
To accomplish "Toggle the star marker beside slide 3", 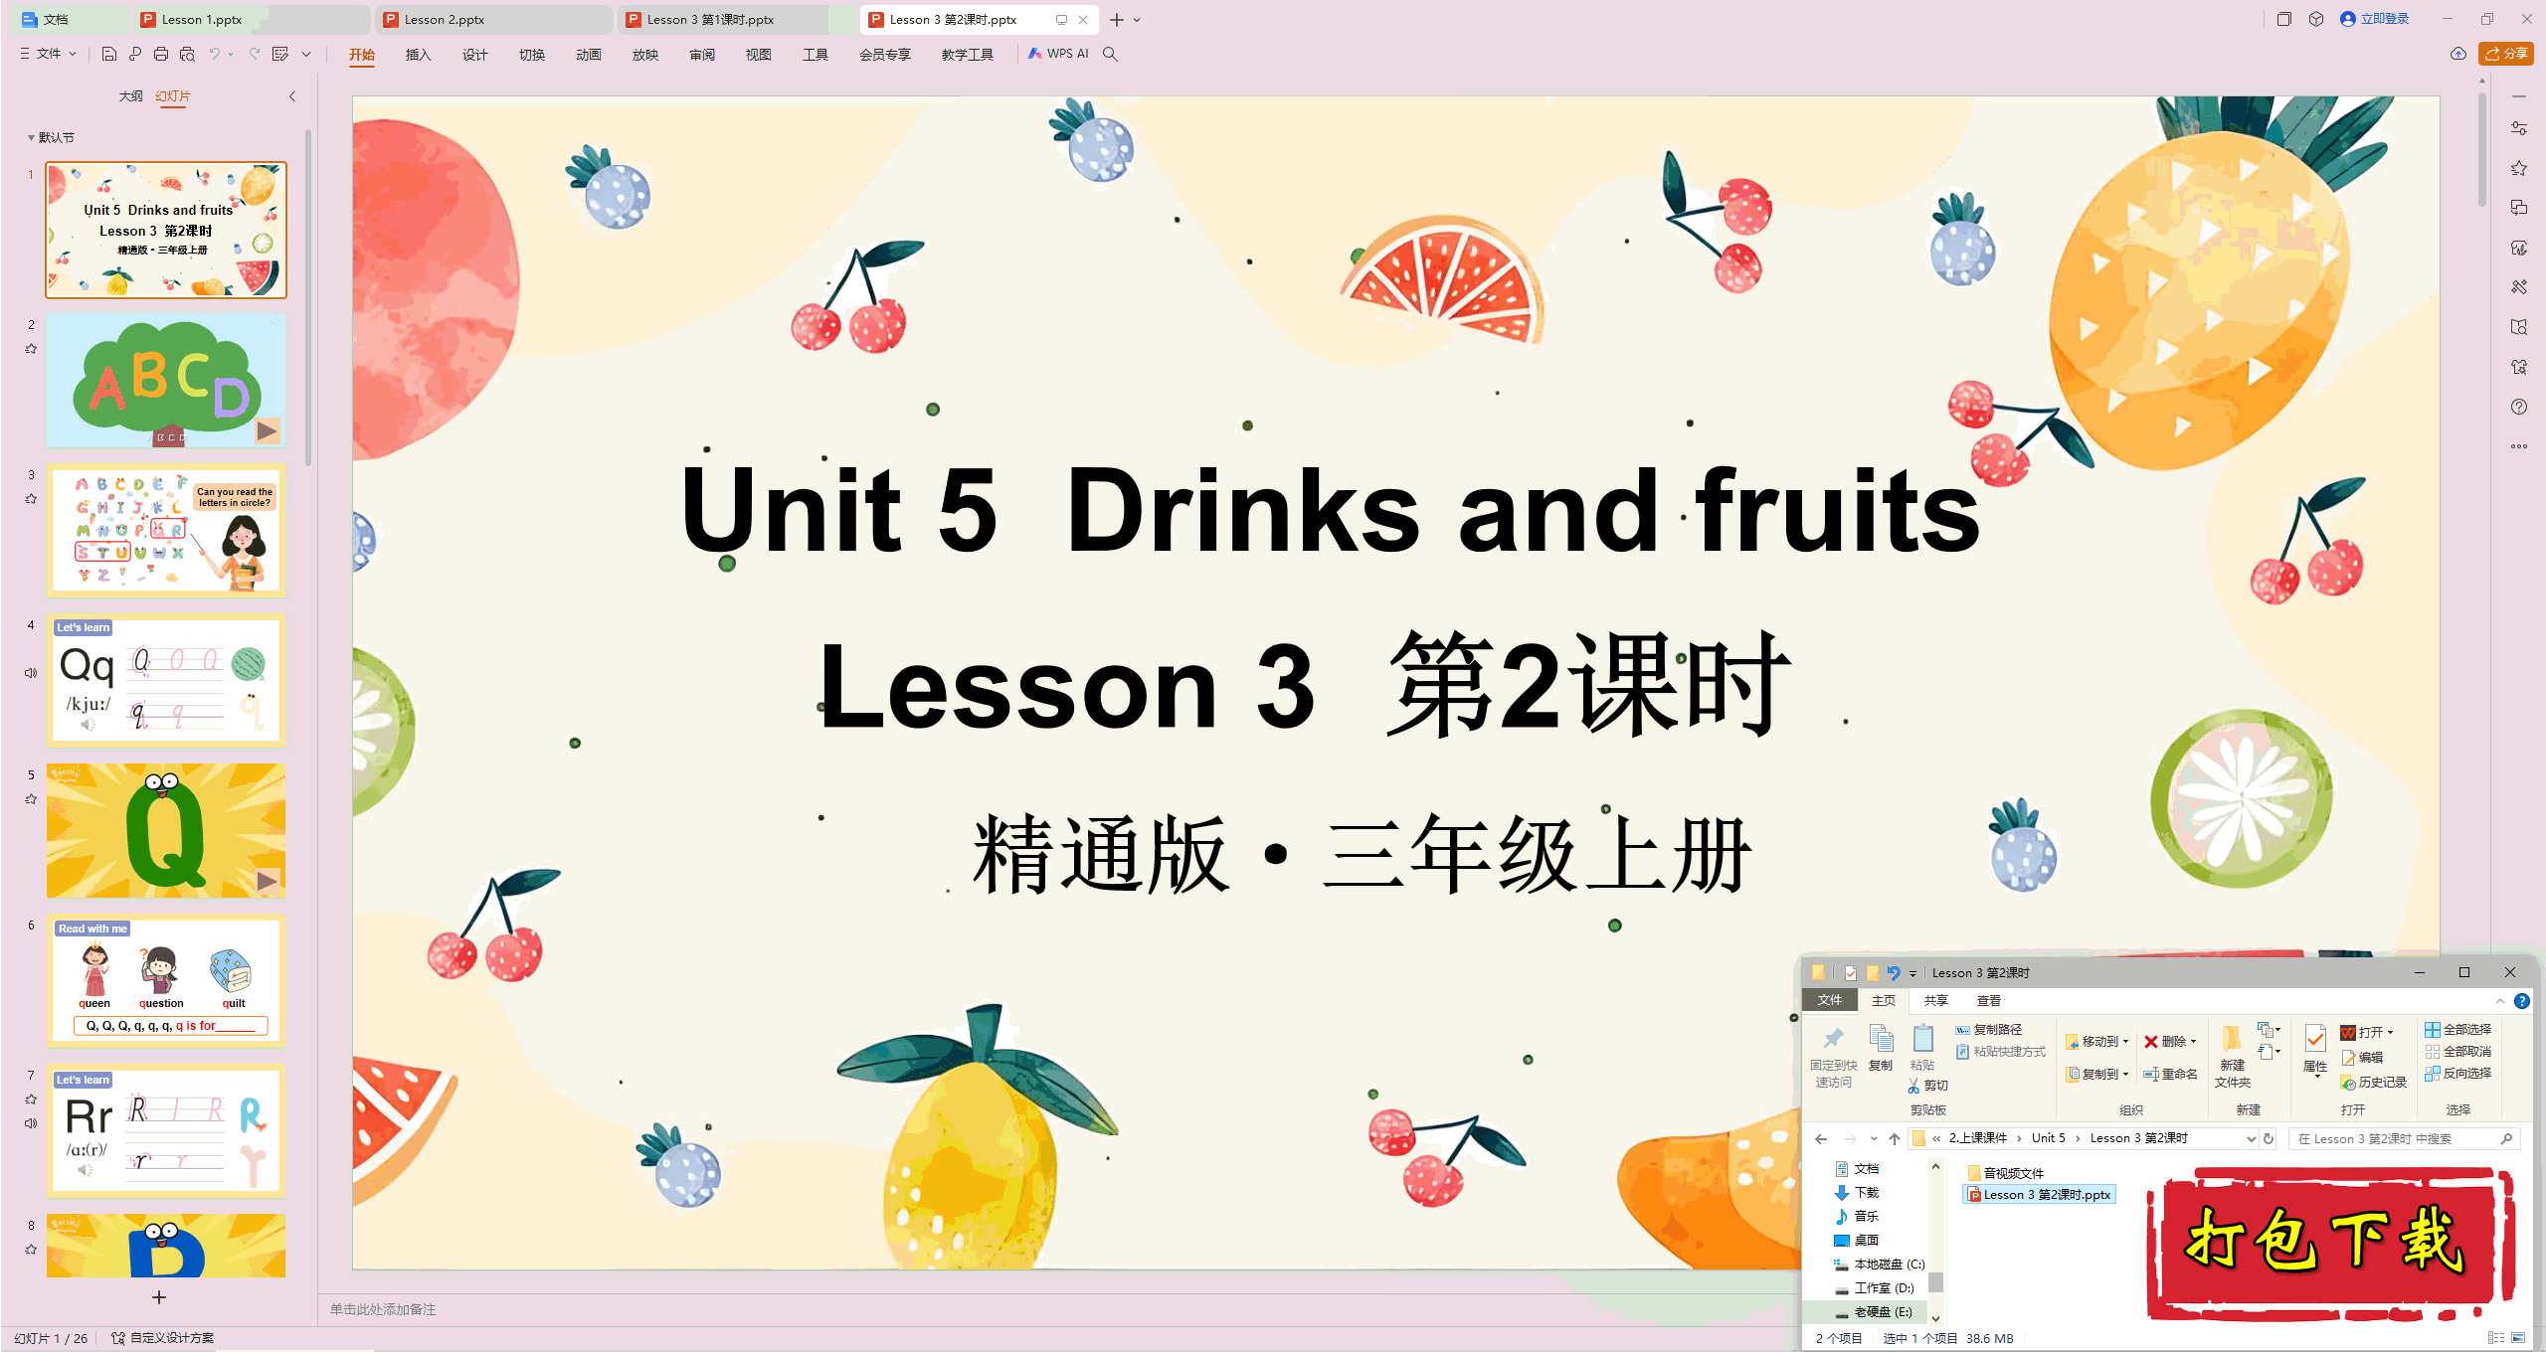I will (31, 499).
